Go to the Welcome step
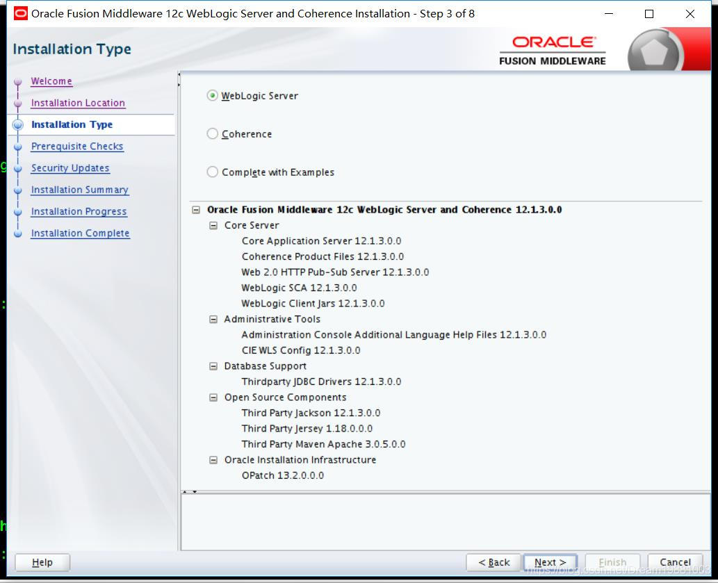Image resolution: width=718 pixels, height=583 pixels. (x=51, y=81)
